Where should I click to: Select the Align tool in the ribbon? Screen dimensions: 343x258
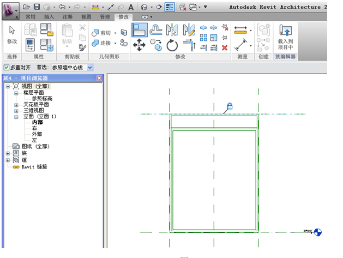(139, 29)
